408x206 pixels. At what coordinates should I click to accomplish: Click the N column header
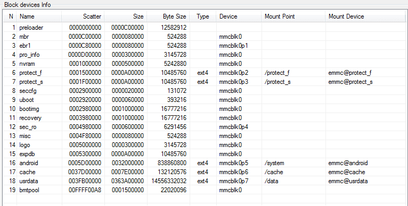coord(10,16)
